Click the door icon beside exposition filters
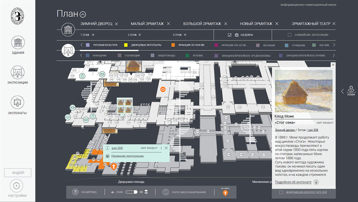Viewport: 358px width, 202px height. tap(68, 50)
